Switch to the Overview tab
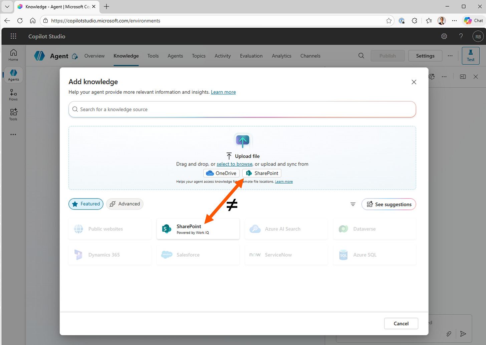Screen dimensions: 486x345 click(x=94, y=56)
